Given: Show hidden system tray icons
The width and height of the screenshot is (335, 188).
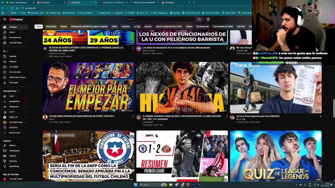Looking at the screenshot, I should 297,185.
